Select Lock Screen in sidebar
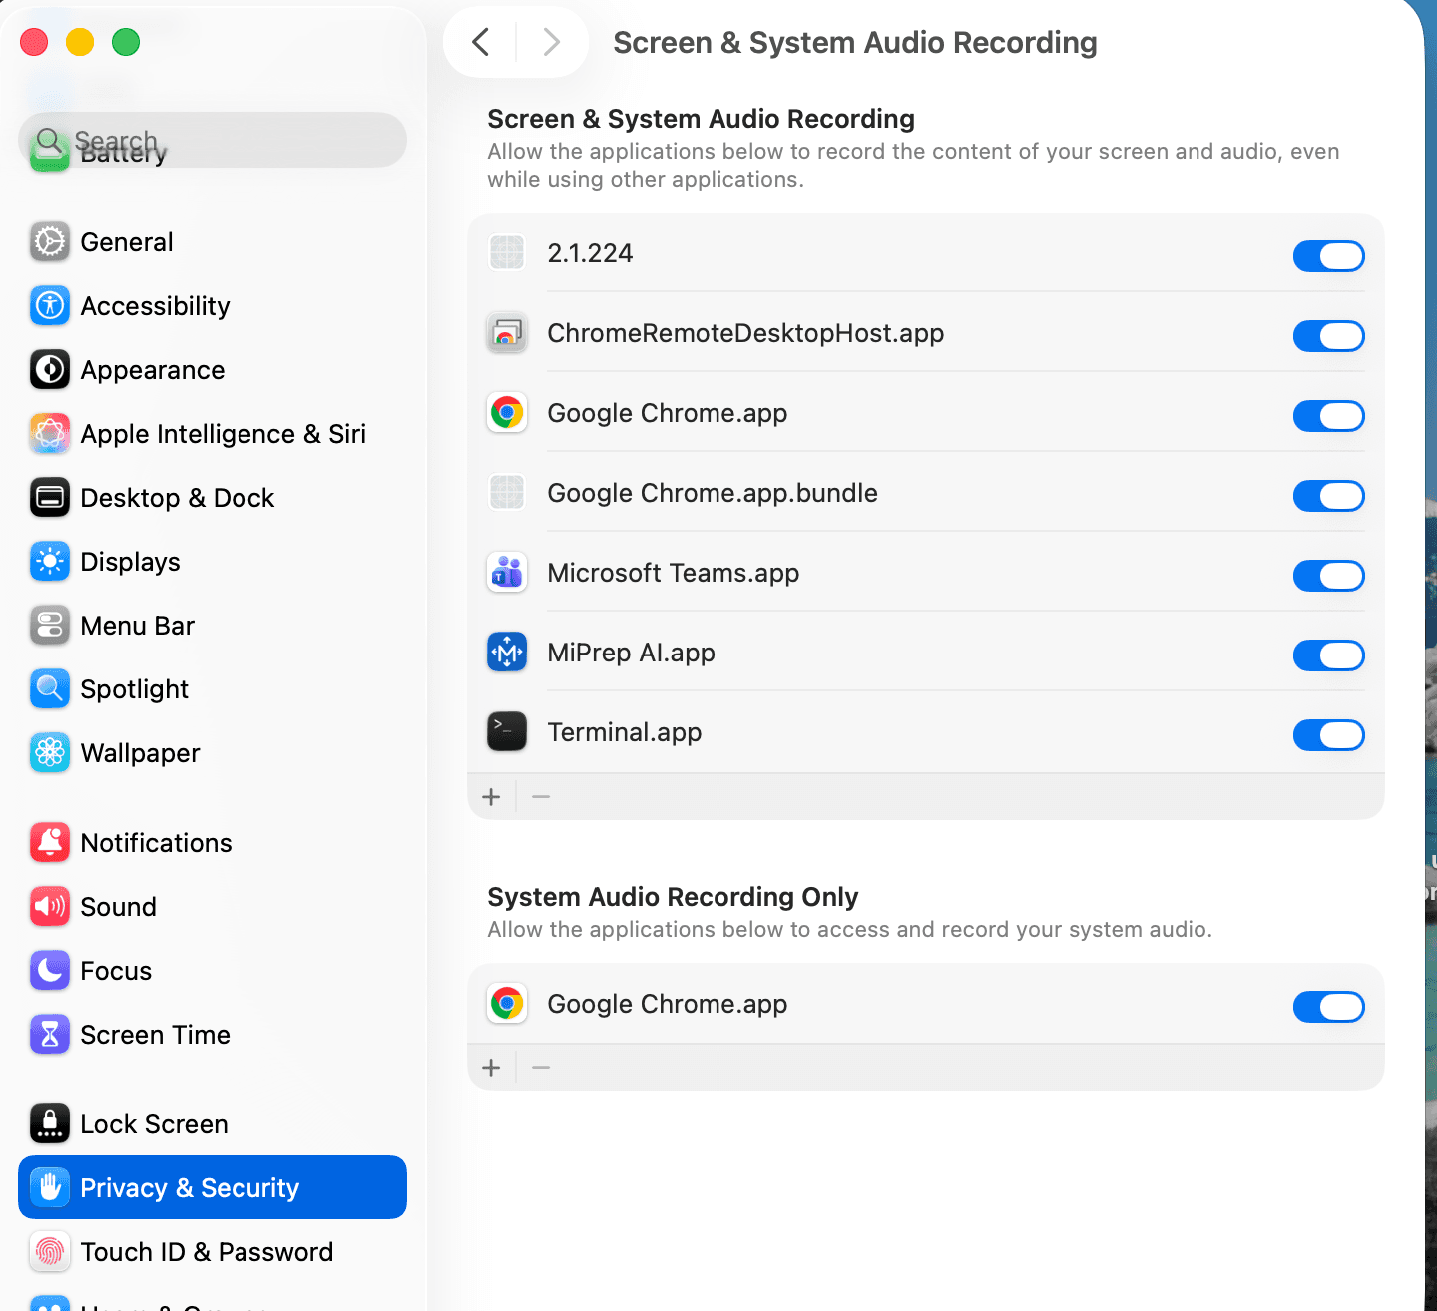 click(213, 1124)
